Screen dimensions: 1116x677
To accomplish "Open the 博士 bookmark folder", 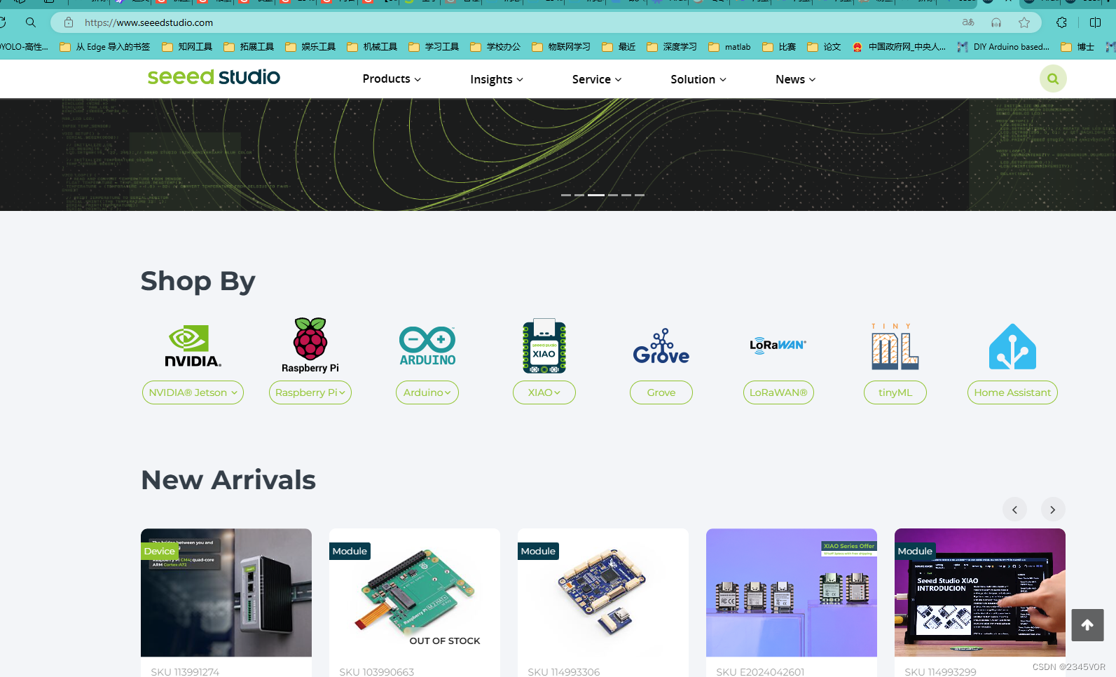I will 1077,47.
